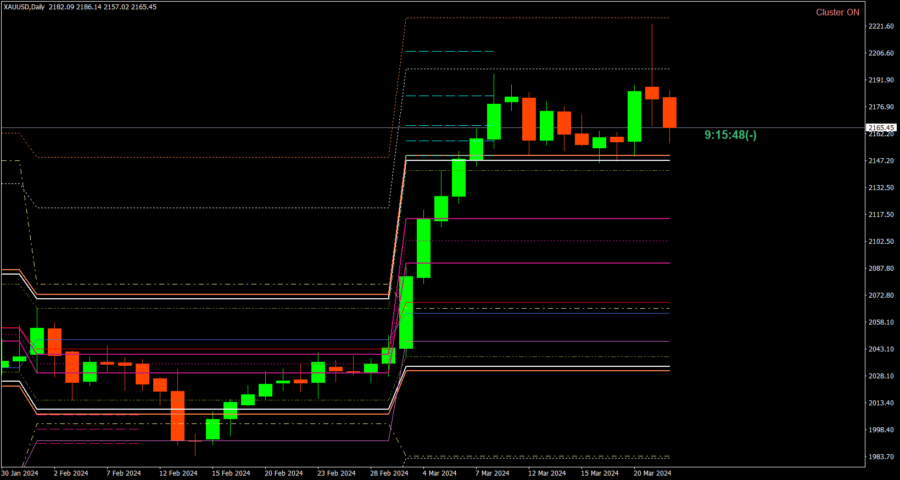Viewport: 900px width, 480px height.
Task: Click the Cluster ON label
Action: coord(837,12)
